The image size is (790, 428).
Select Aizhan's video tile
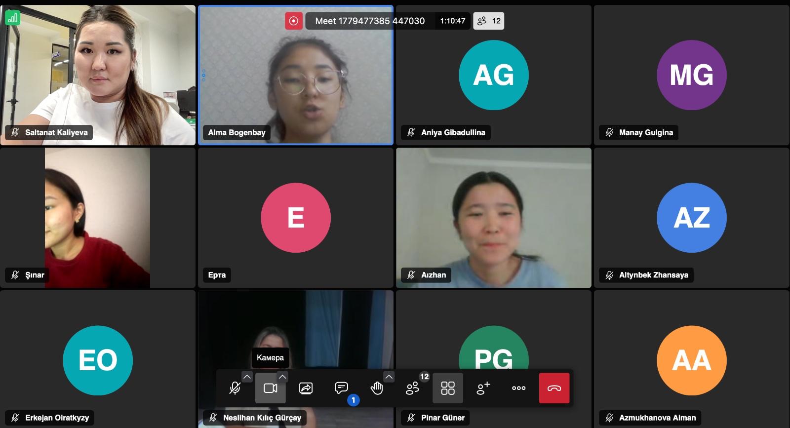coord(494,218)
